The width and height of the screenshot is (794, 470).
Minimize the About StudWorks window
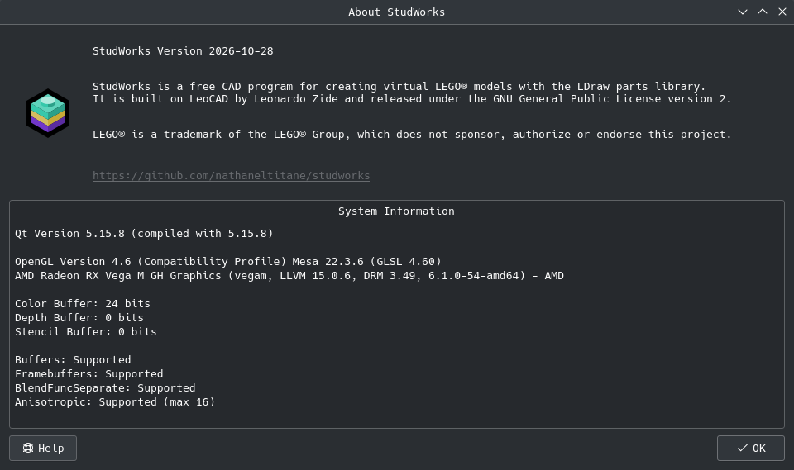pyautogui.click(x=743, y=12)
